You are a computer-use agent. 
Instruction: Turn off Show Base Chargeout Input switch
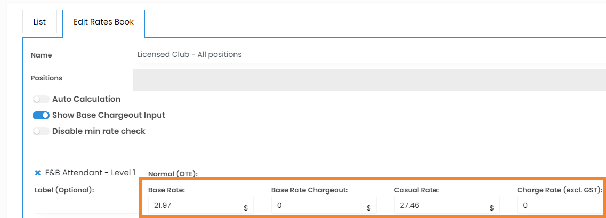coord(41,115)
